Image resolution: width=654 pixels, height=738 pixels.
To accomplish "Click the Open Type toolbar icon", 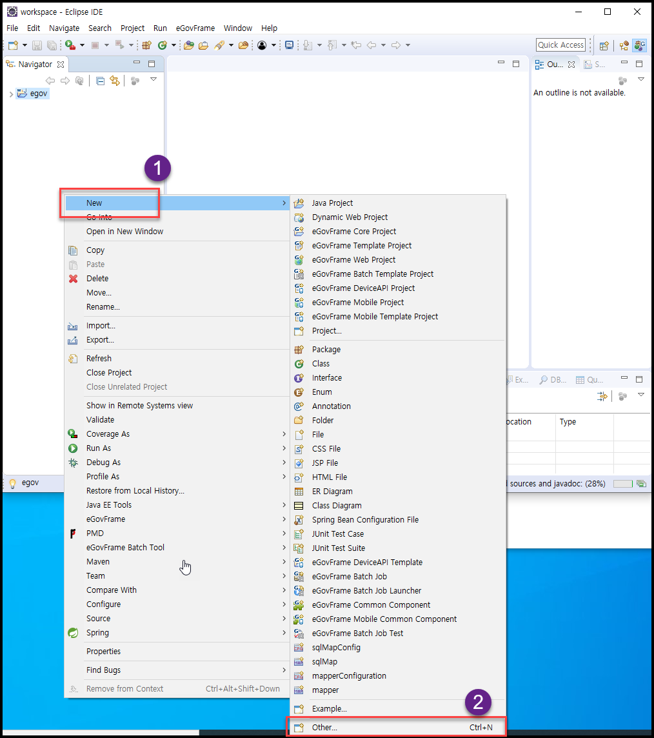I will [x=189, y=45].
